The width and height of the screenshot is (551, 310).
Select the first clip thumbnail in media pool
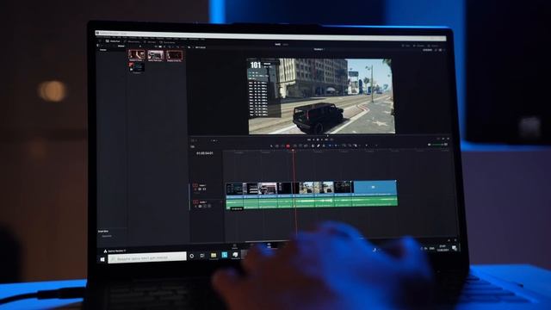(136, 55)
